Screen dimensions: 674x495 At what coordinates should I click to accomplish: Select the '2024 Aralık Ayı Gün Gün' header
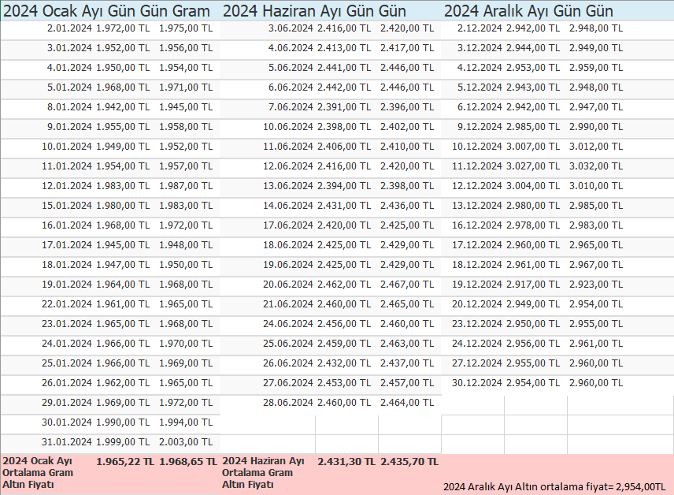528,11
